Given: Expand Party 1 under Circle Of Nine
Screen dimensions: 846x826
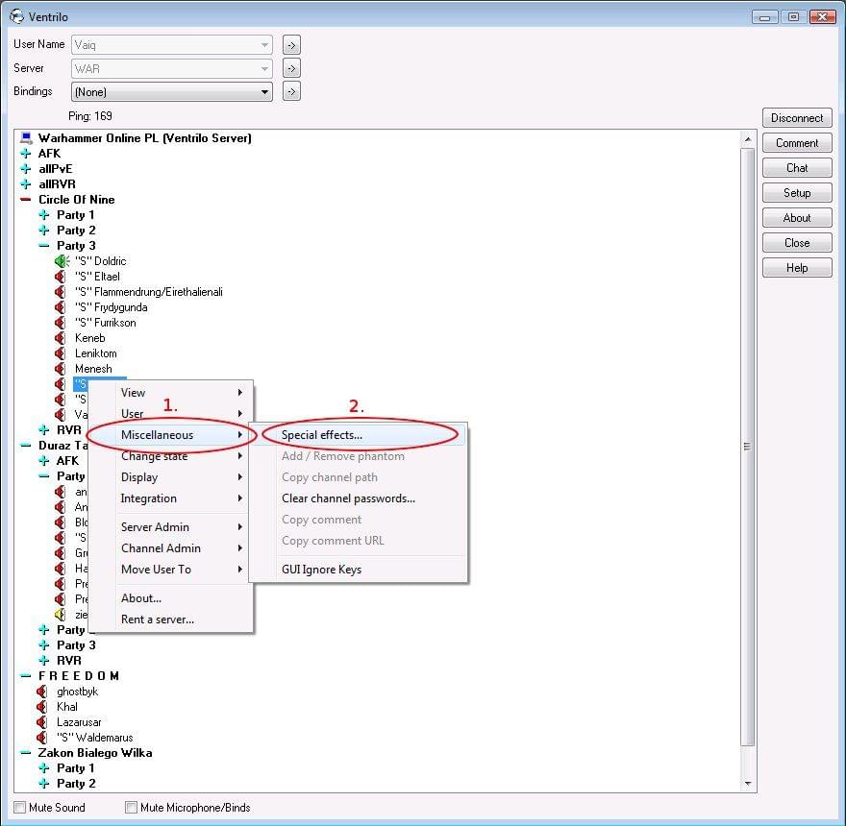Looking at the screenshot, I should (x=43, y=215).
